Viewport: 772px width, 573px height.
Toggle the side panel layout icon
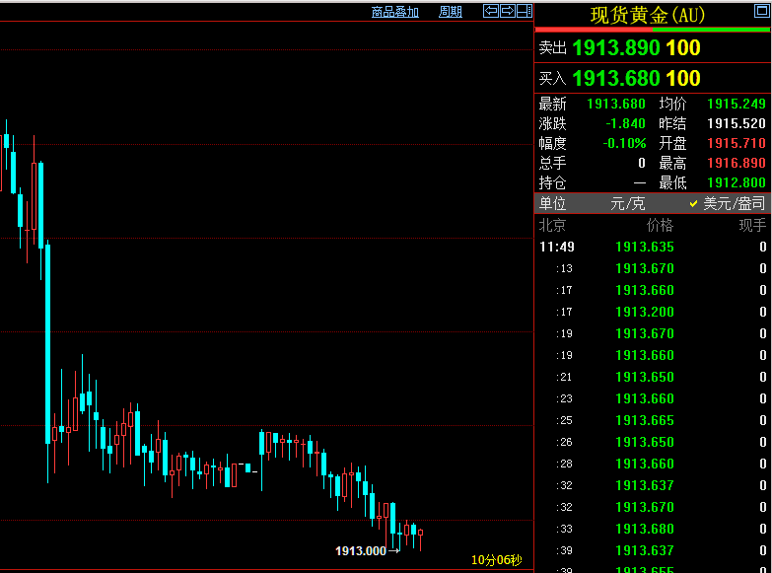coord(524,11)
